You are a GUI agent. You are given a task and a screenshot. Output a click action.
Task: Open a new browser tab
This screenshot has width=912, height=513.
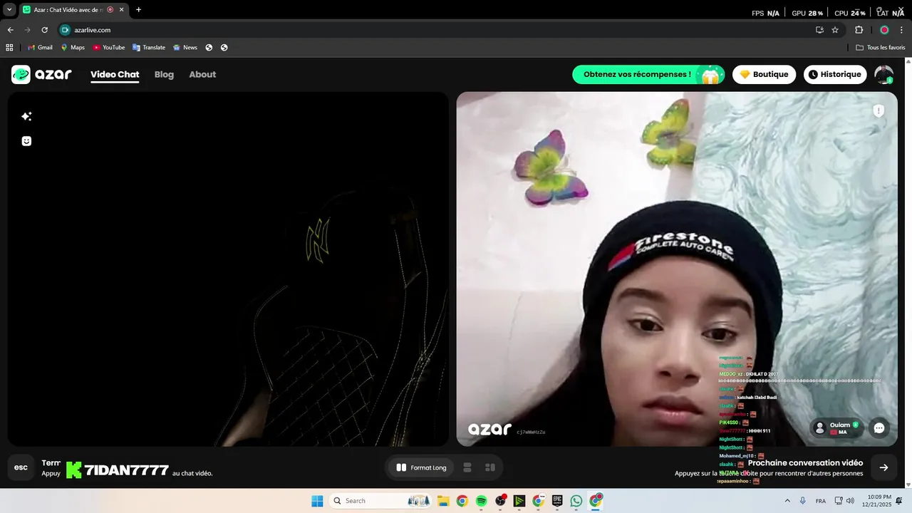click(x=138, y=10)
